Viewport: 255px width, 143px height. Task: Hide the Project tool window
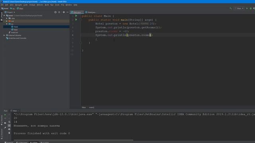[x=67, y=12]
